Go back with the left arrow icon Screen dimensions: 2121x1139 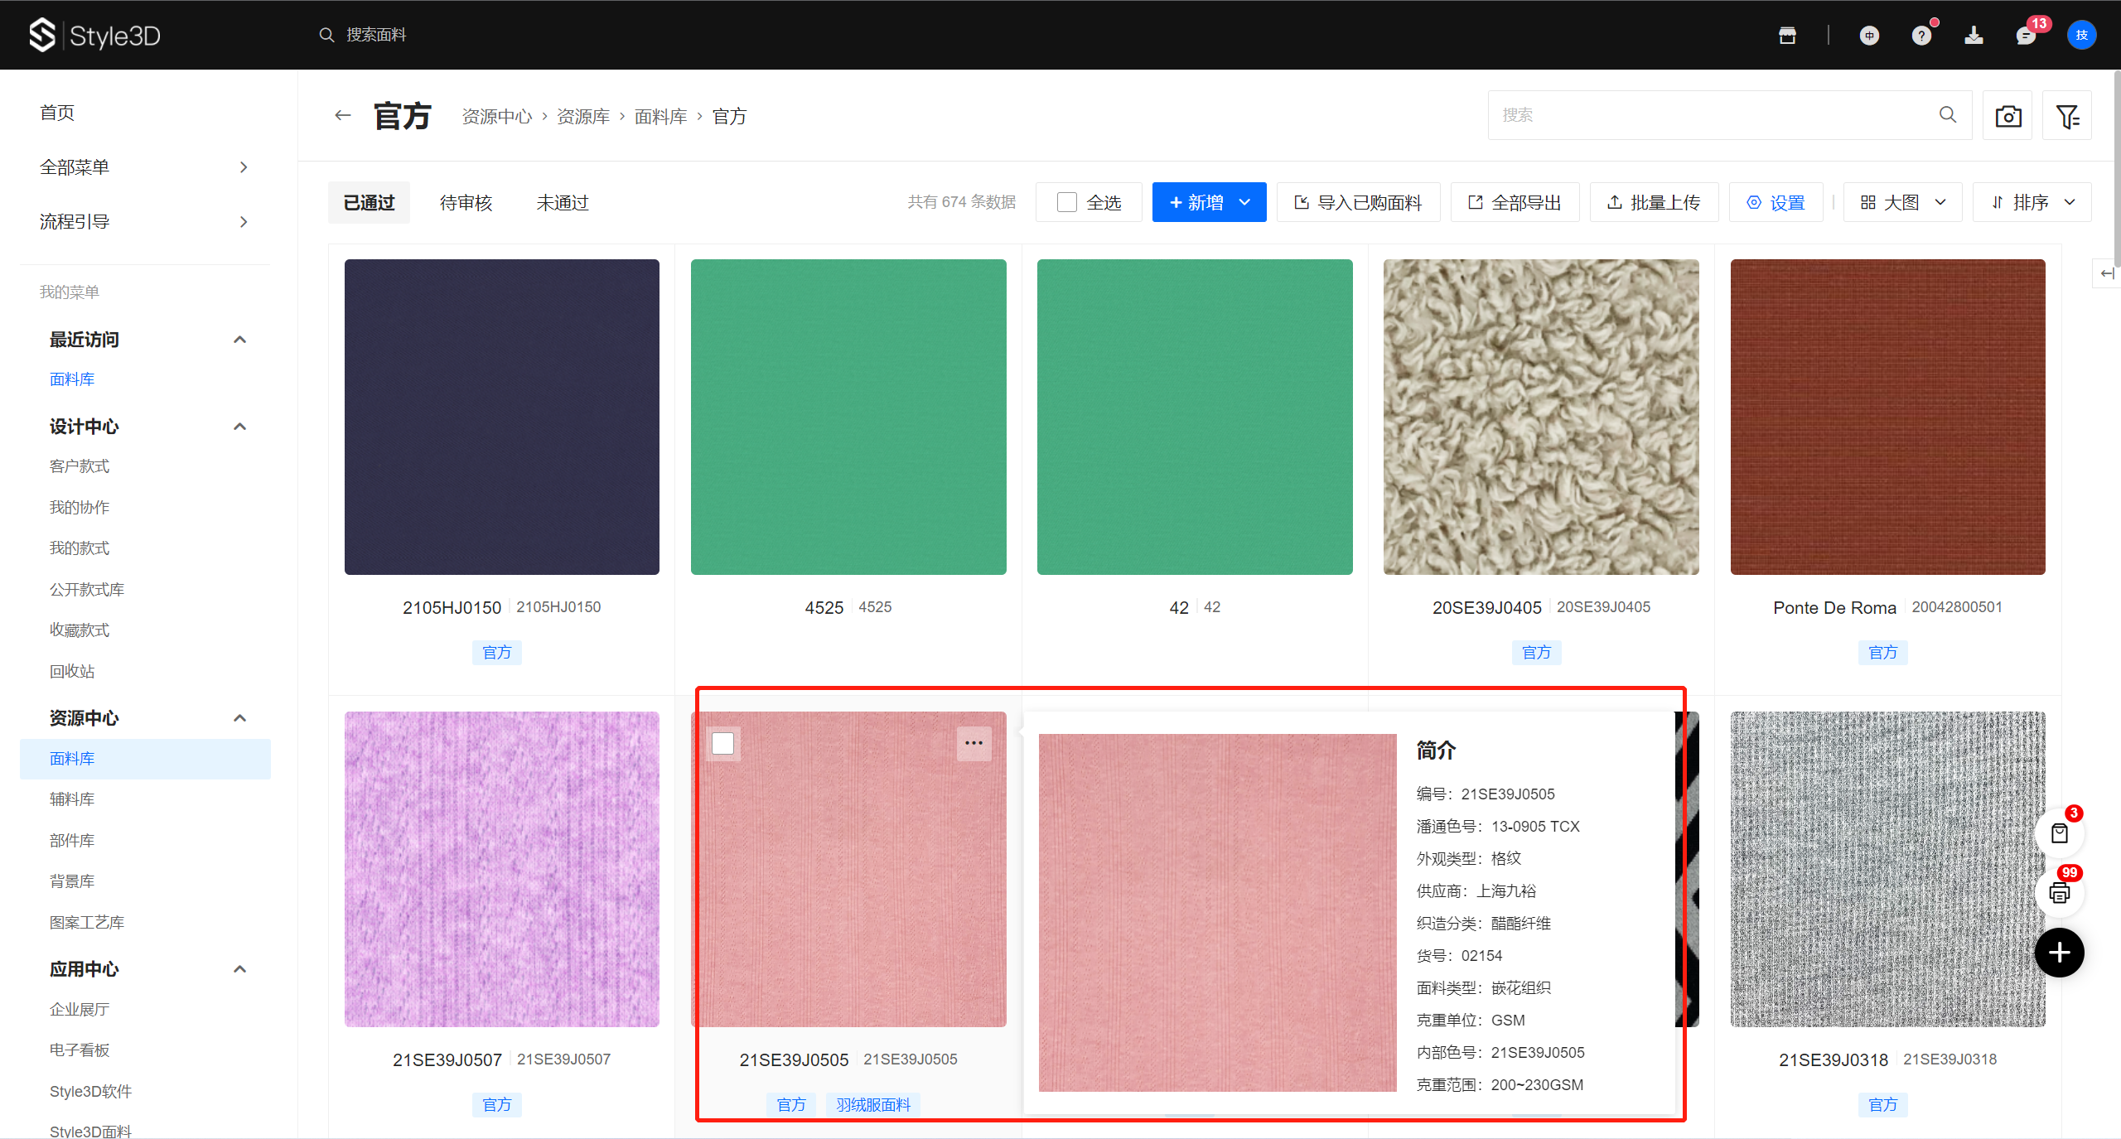343,116
